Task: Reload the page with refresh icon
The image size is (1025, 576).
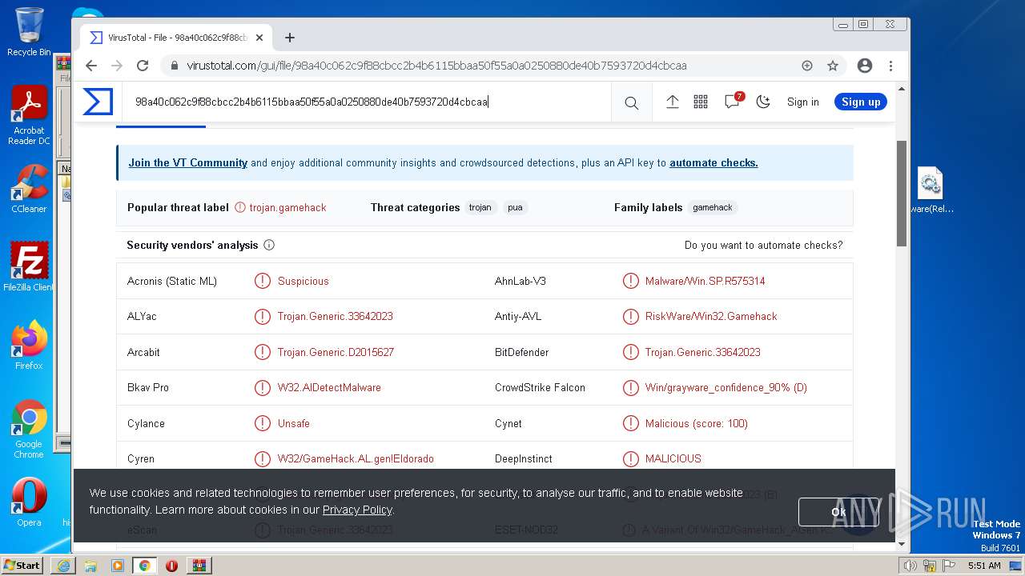Action: coord(143,66)
